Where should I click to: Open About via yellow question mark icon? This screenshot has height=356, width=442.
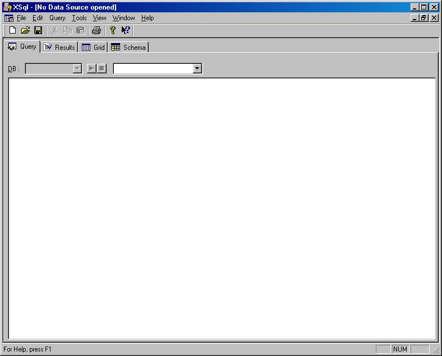113,30
